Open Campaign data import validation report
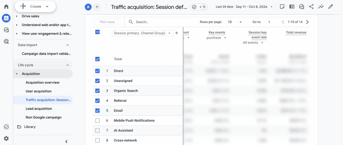The height and width of the screenshot is (145, 343). pos(46,54)
